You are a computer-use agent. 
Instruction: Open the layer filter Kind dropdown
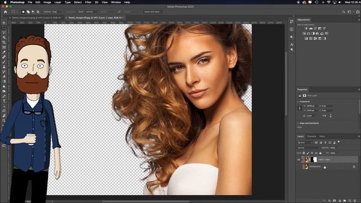point(305,143)
